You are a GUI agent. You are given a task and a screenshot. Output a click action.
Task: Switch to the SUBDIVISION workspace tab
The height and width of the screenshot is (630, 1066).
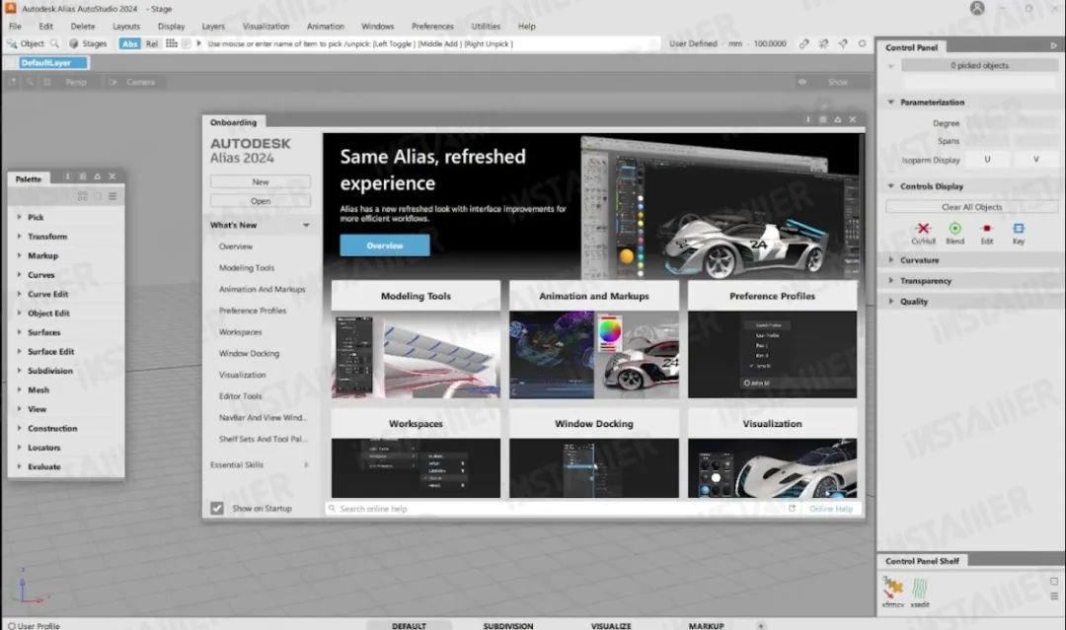[x=508, y=626]
